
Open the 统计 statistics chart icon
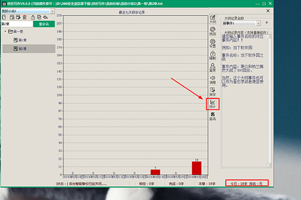[x=212, y=104]
